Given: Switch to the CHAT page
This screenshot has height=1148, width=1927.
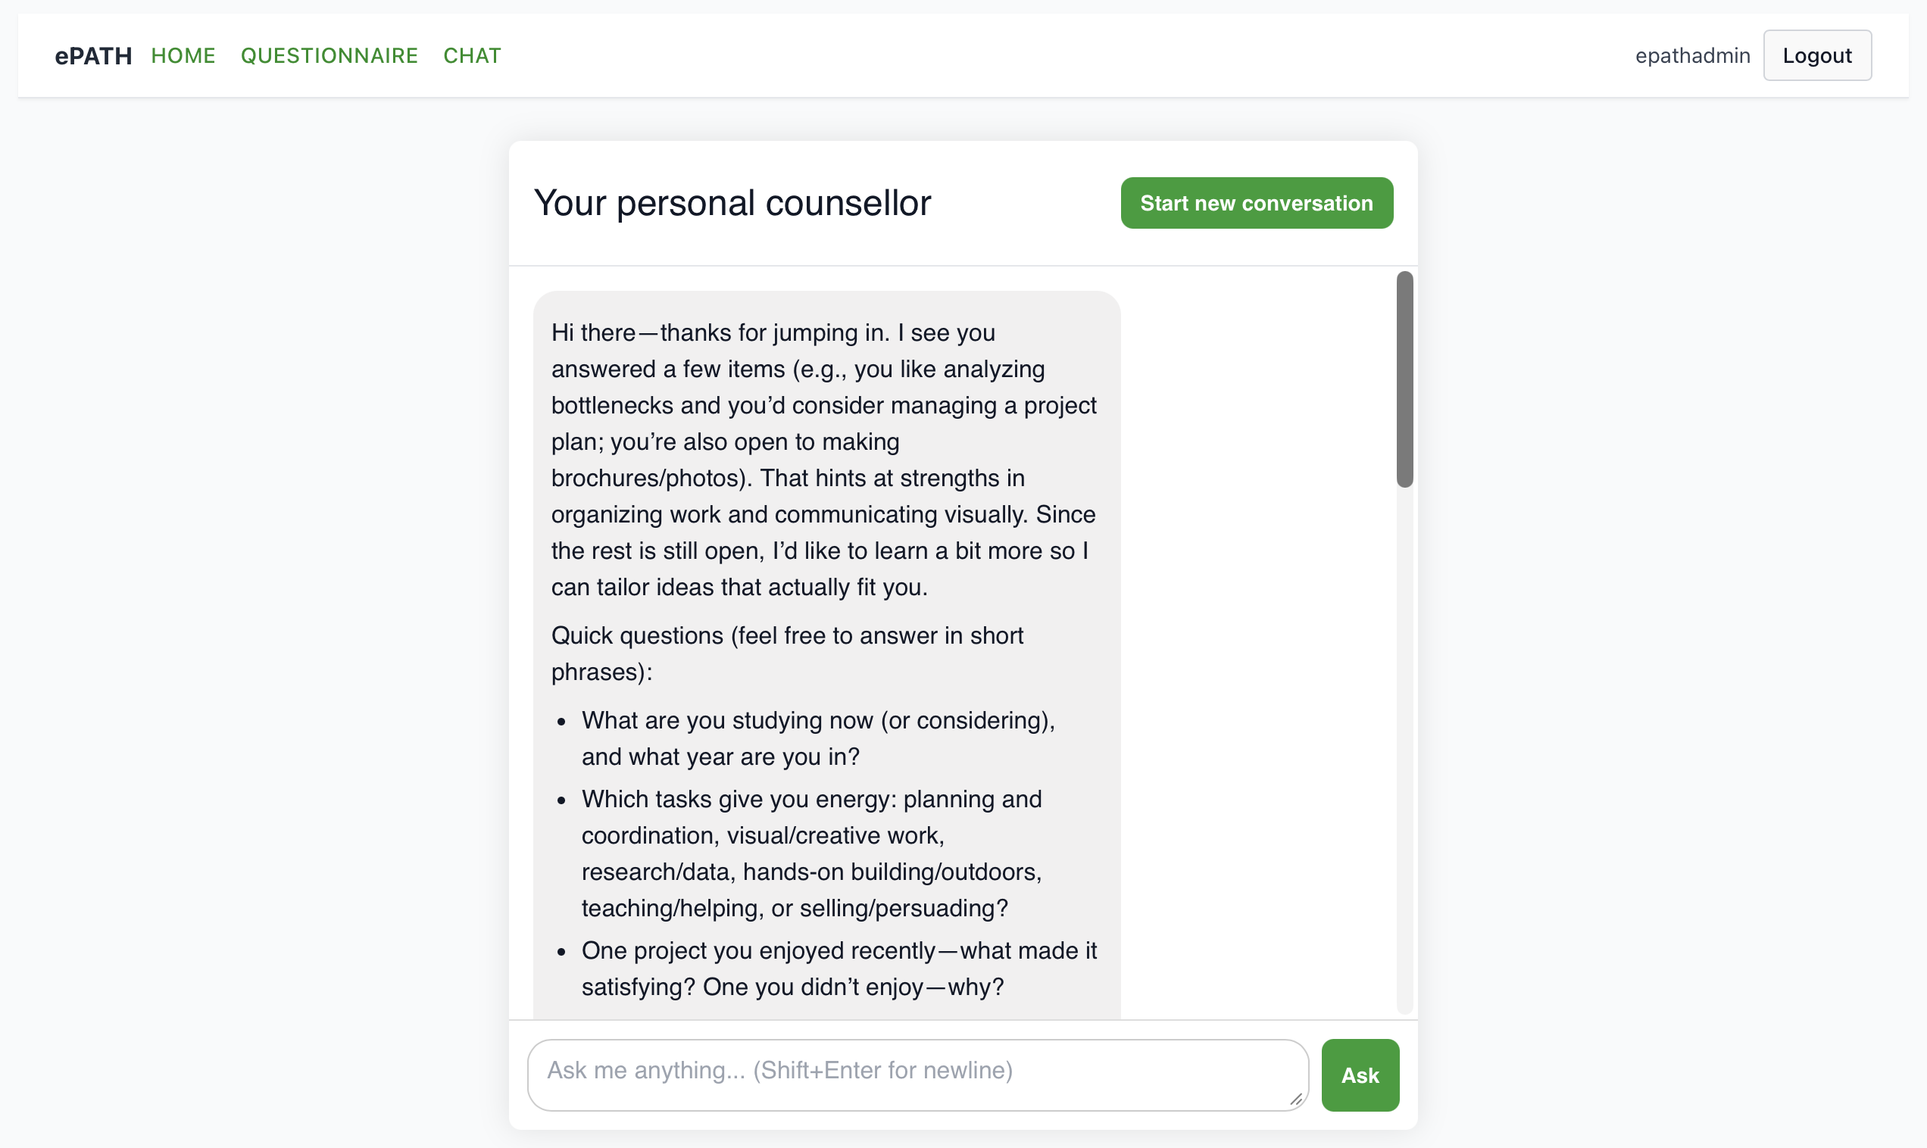Looking at the screenshot, I should 472,55.
